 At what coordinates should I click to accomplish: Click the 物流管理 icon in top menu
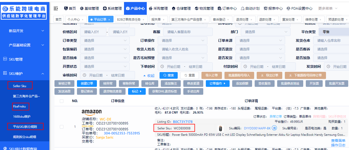pyautogui.click(x=197, y=8)
